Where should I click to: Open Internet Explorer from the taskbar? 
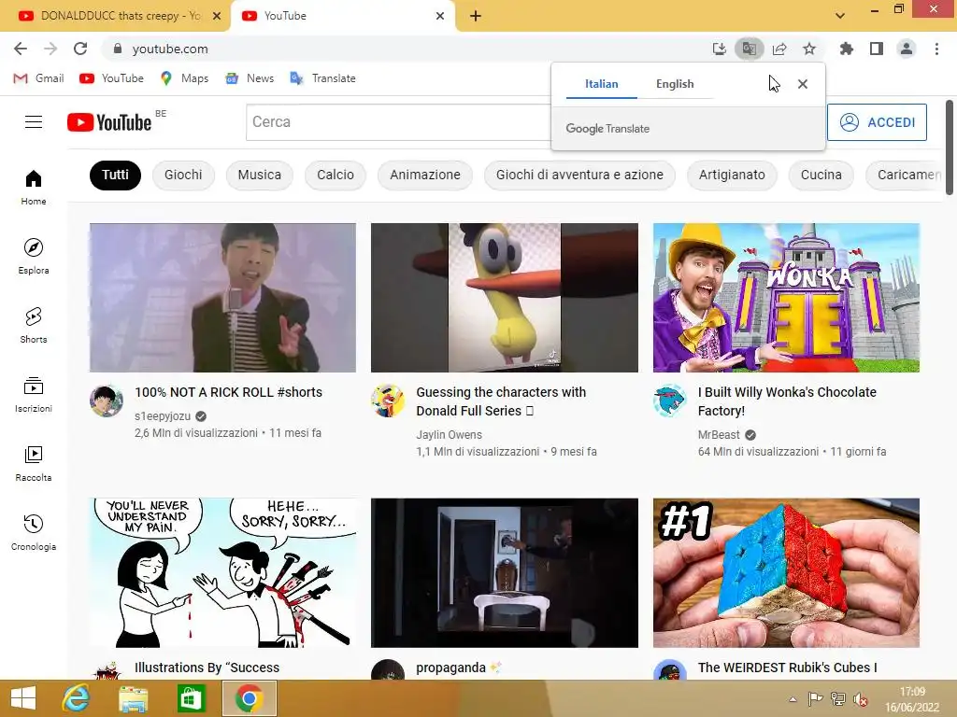click(76, 698)
